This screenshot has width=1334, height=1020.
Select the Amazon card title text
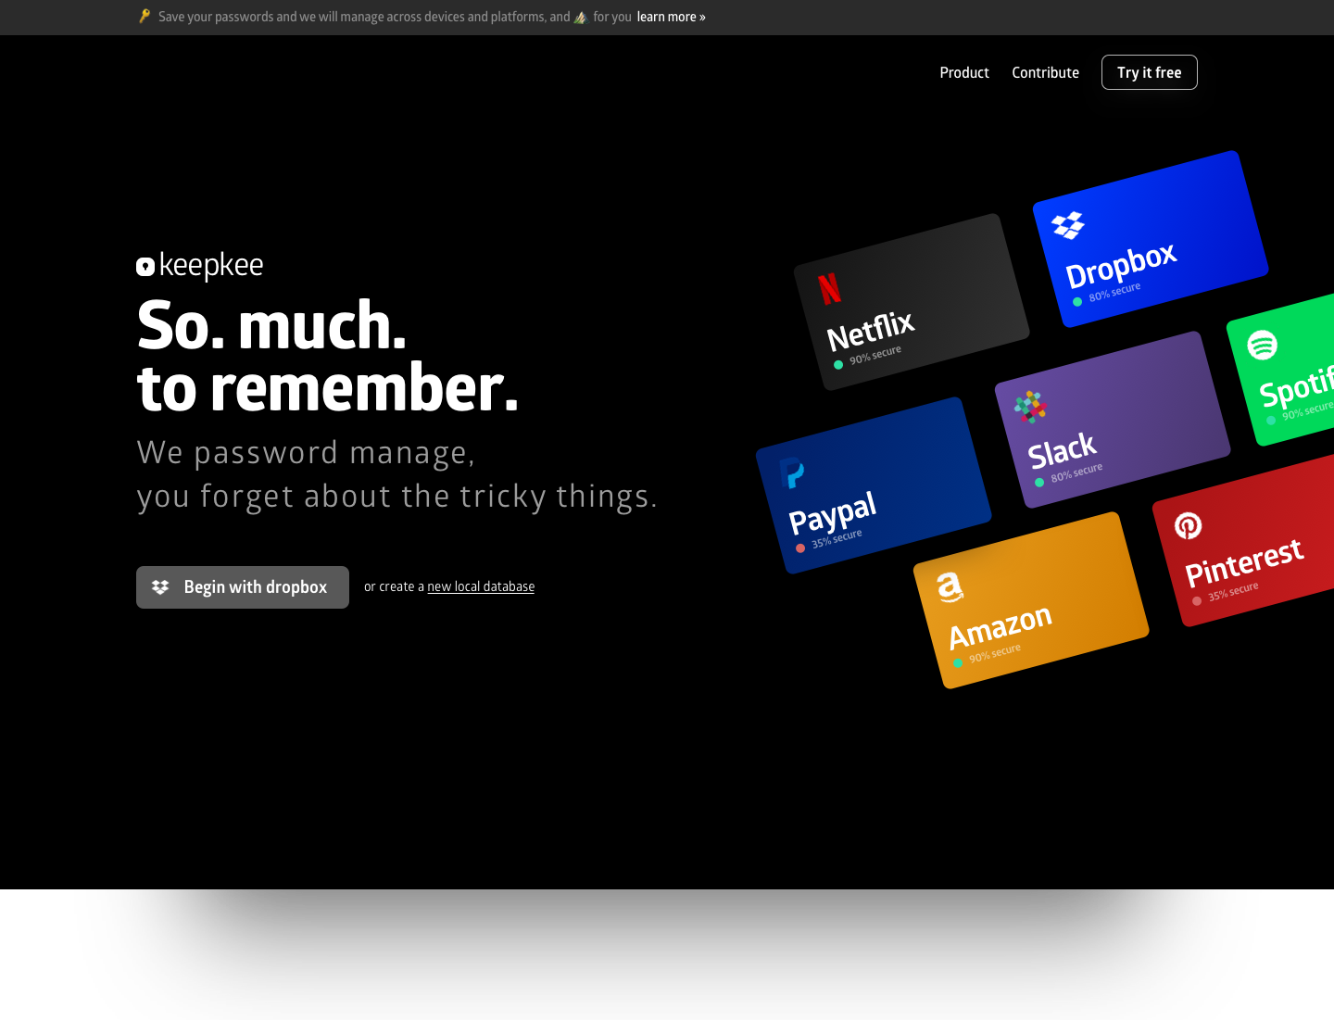tap(1000, 626)
